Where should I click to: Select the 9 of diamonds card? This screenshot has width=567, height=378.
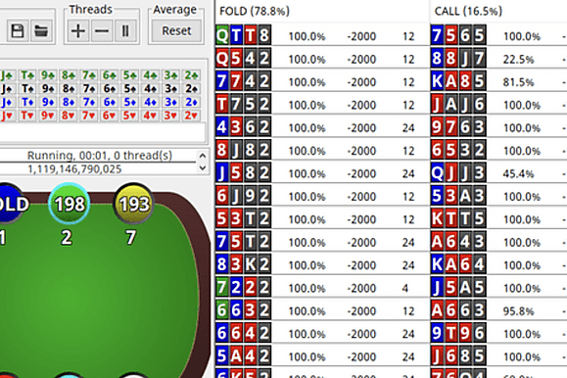point(47,102)
